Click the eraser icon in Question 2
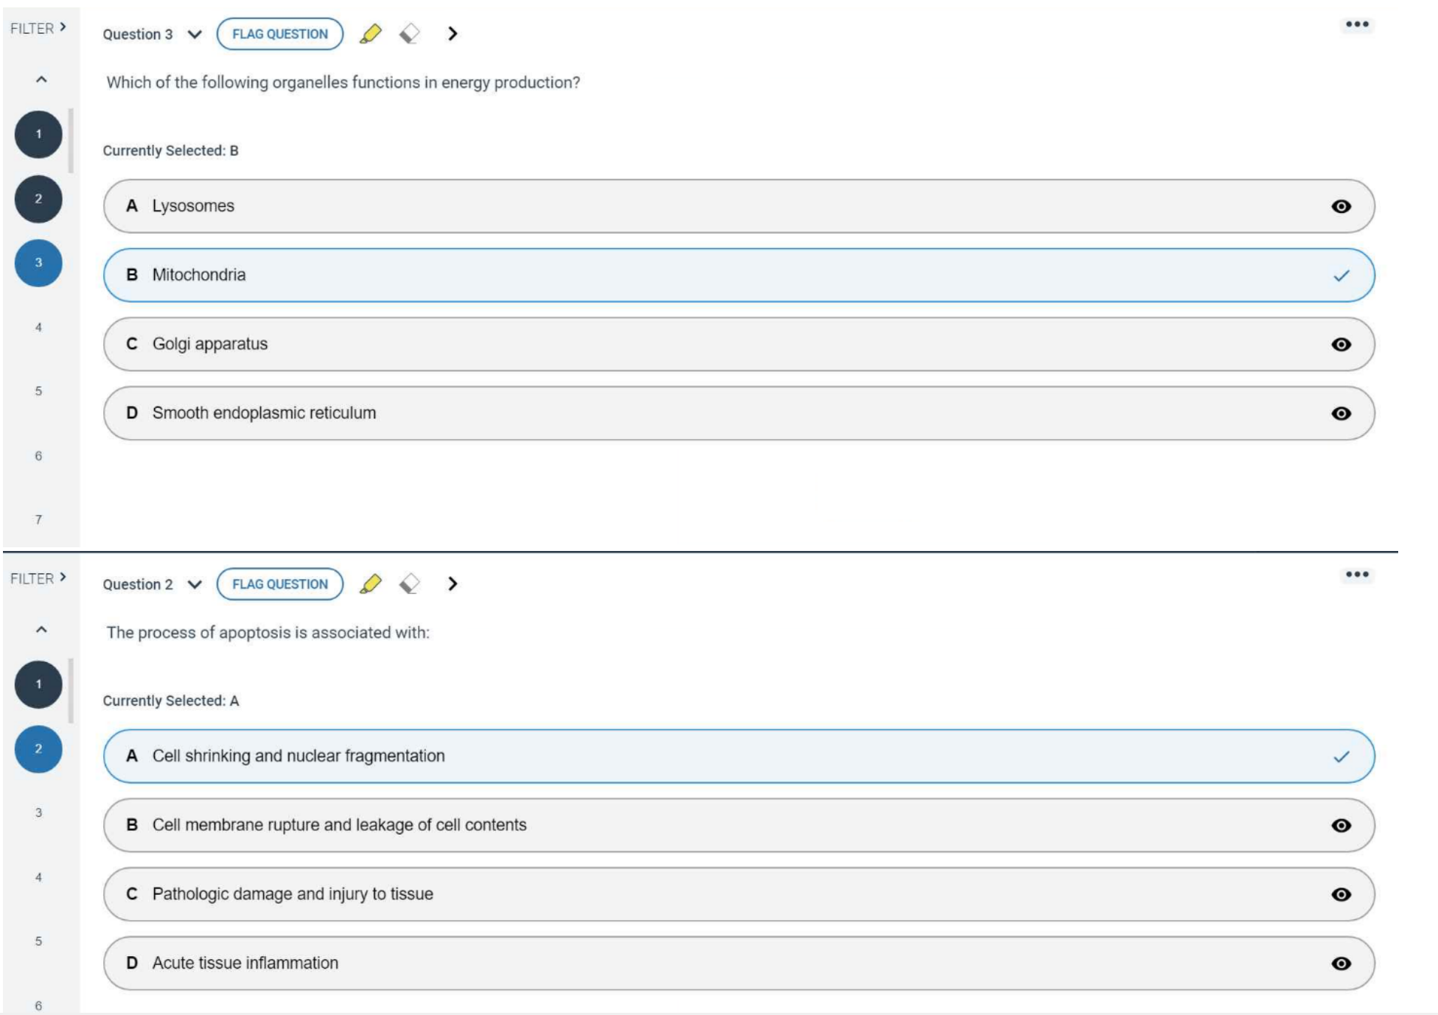Image resolution: width=1438 pixels, height=1015 pixels. pyautogui.click(x=410, y=584)
